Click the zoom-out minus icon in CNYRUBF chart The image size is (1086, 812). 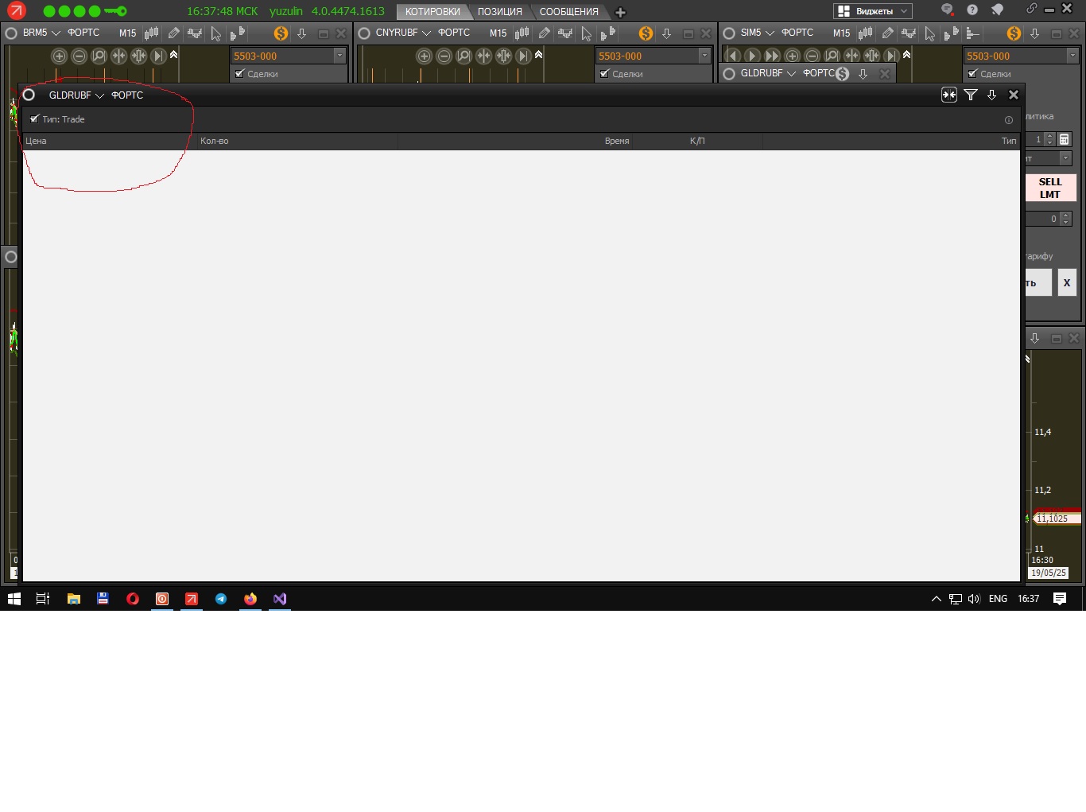coord(444,56)
